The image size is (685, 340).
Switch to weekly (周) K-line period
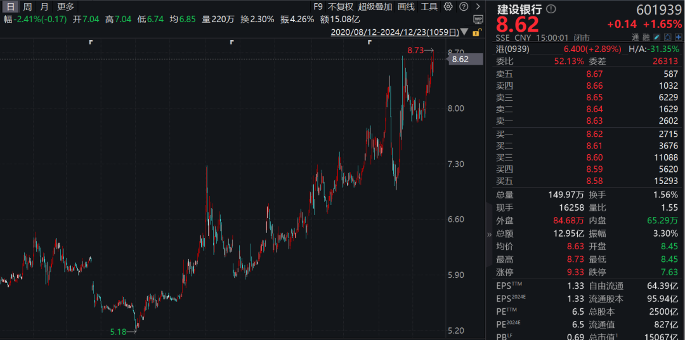pos(27,7)
